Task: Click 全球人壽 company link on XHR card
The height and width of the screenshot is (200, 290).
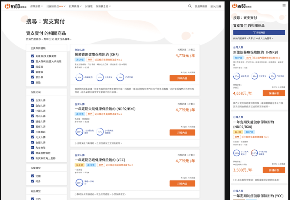Action: 79,50
